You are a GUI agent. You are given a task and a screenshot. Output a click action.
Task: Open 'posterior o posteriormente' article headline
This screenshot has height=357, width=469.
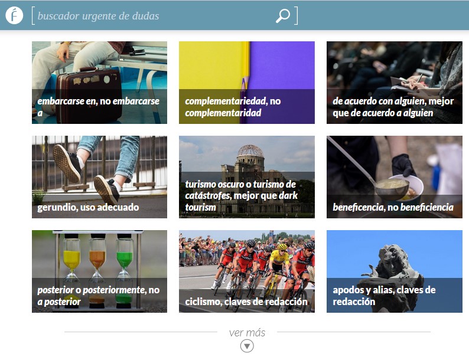98,296
